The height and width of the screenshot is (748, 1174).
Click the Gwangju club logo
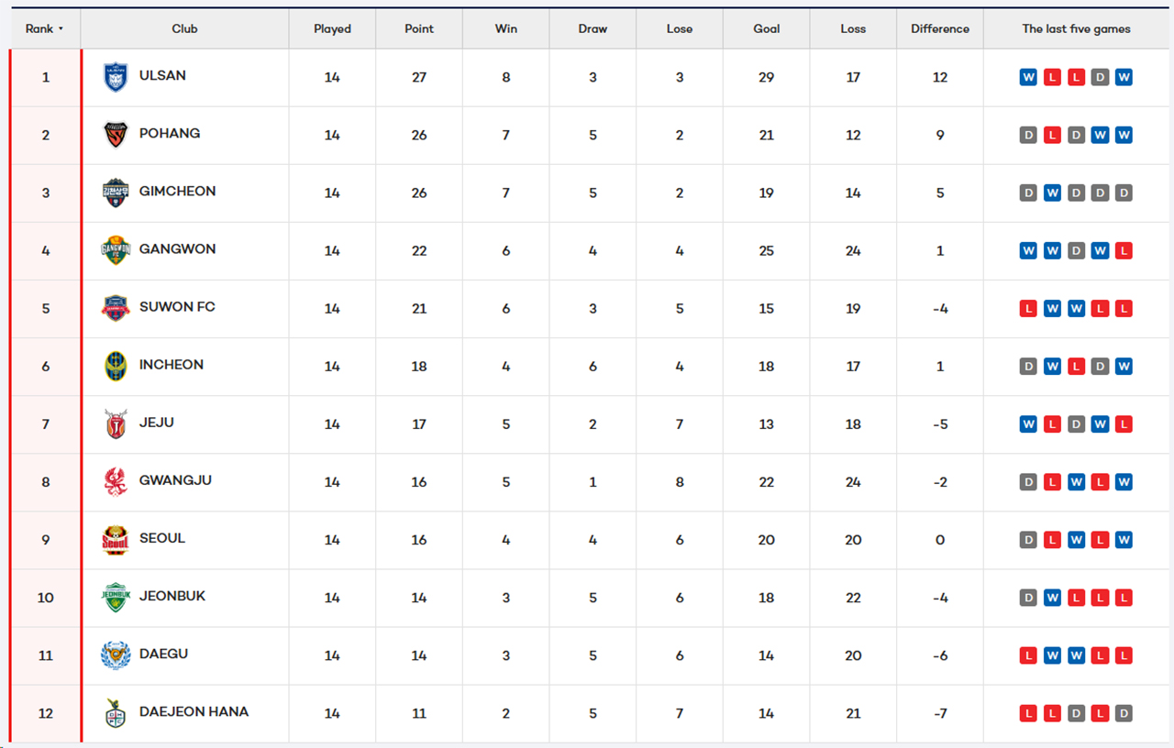point(116,481)
